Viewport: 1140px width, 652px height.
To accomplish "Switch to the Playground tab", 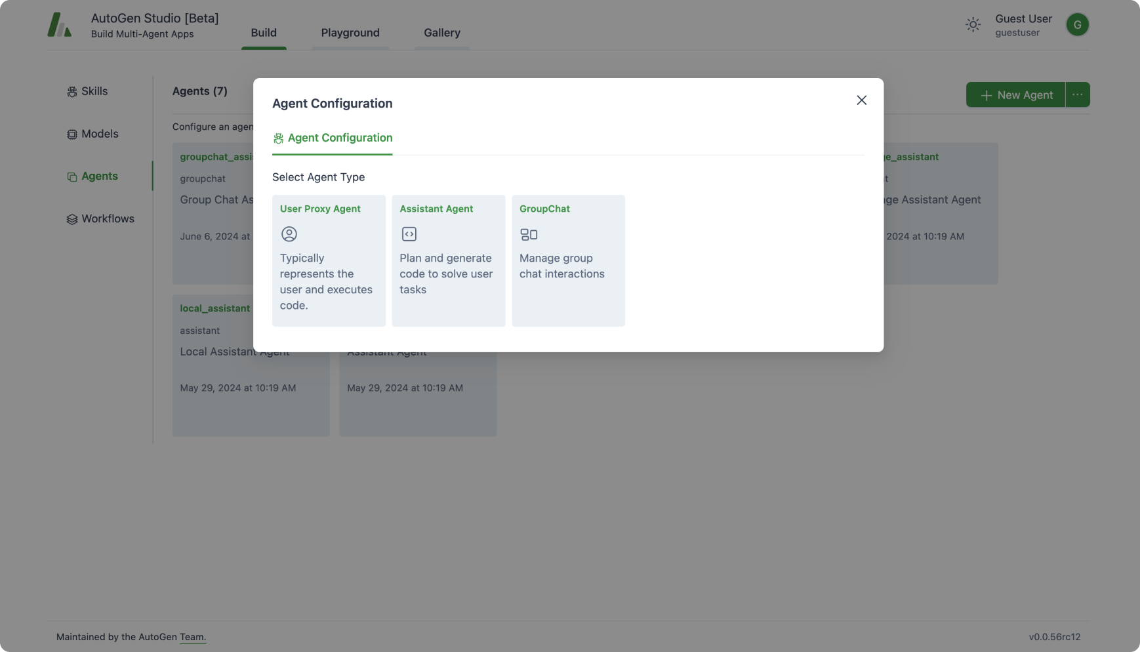I will [350, 33].
